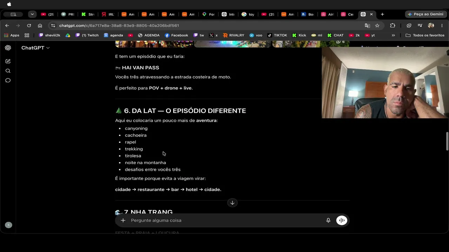The height and width of the screenshot is (252, 449).
Task: Open the agenda bookmark
Action: coord(113,35)
